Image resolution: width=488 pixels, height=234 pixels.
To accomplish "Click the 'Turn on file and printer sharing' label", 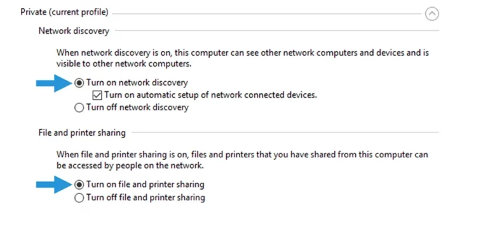I will (x=146, y=185).
